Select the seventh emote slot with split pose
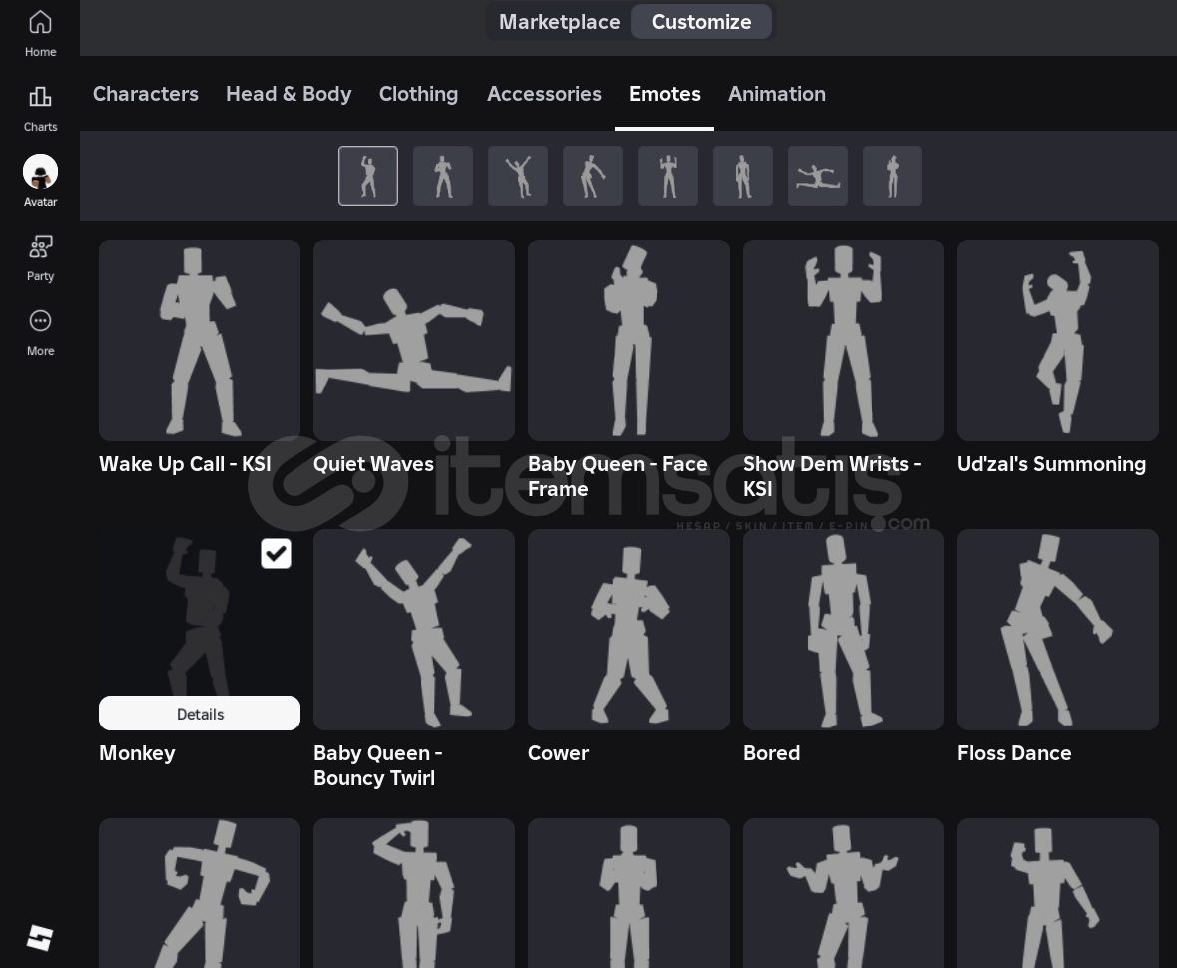This screenshot has width=1177, height=968. (x=818, y=176)
